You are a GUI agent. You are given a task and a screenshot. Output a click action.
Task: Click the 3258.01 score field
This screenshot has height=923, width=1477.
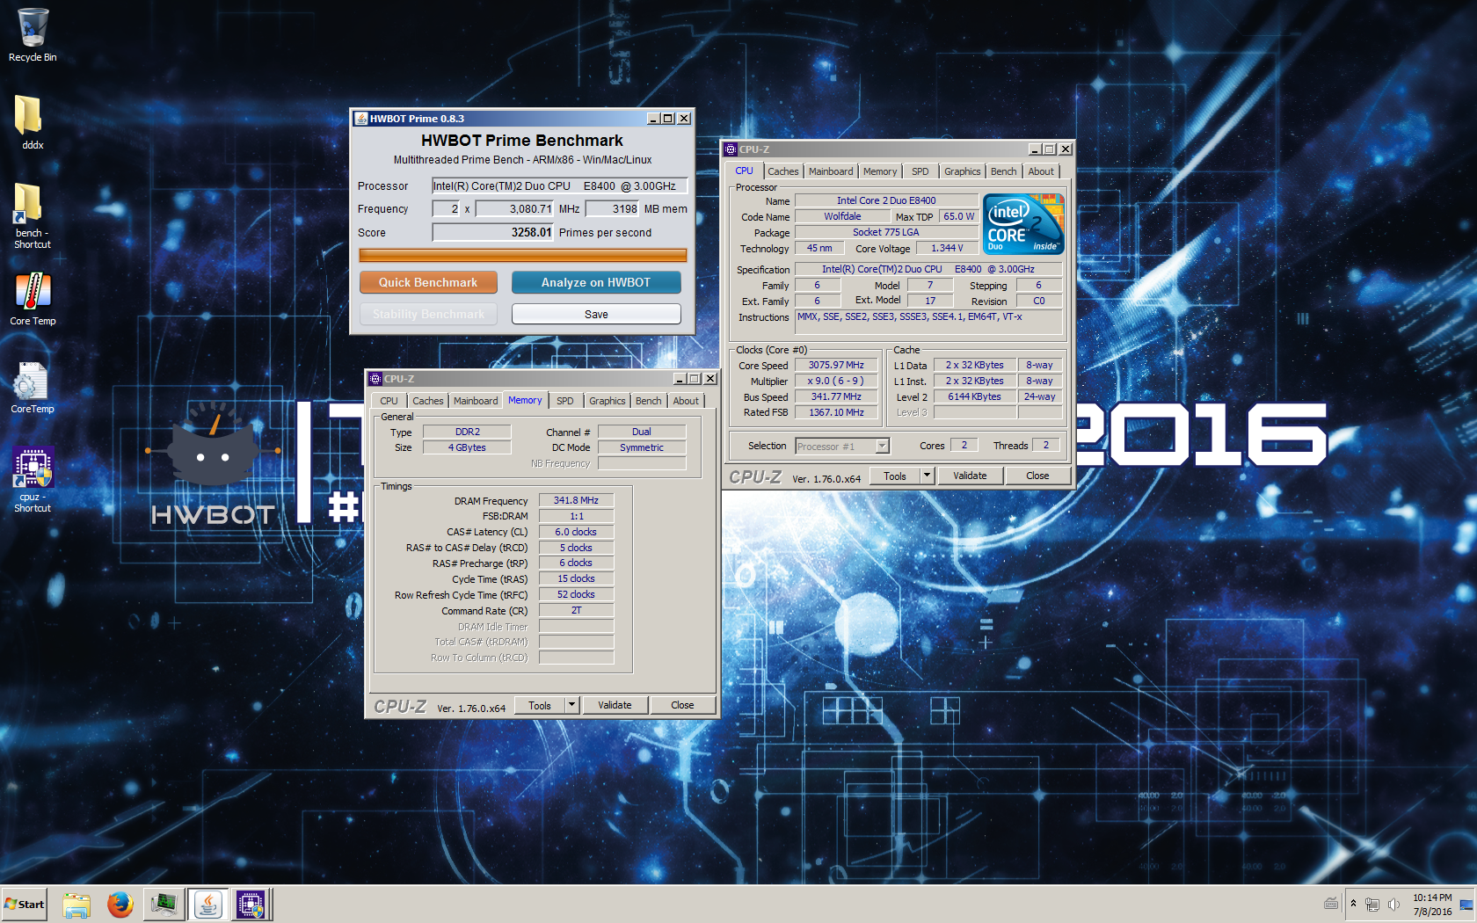point(493,232)
